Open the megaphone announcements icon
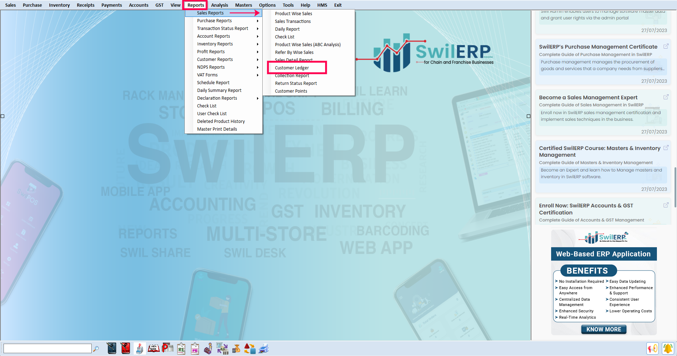 click(x=653, y=348)
